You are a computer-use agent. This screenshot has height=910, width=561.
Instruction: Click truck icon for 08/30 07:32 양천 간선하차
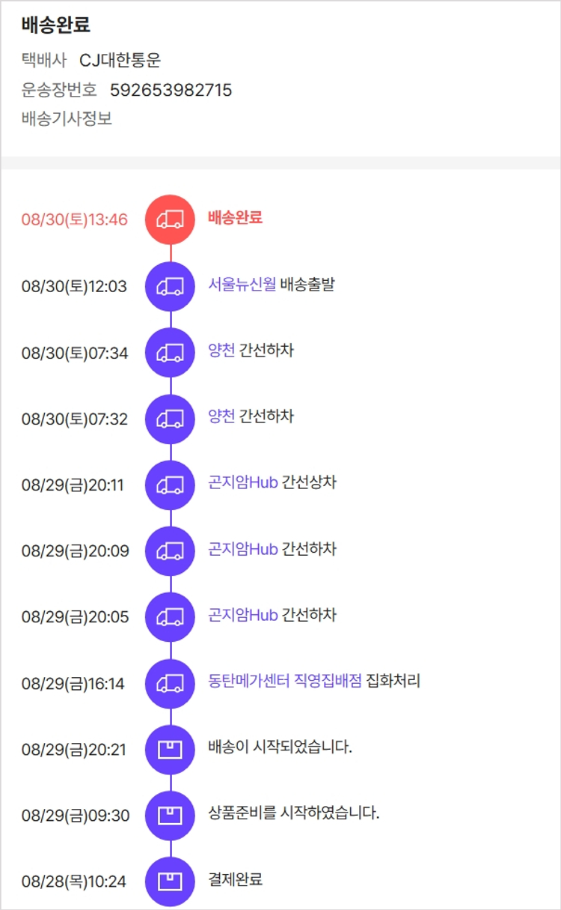tap(171, 419)
